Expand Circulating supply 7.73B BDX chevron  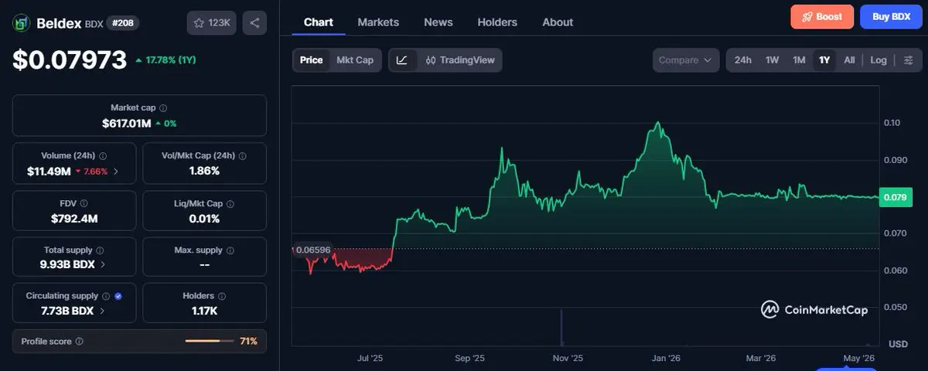[x=102, y=311]
